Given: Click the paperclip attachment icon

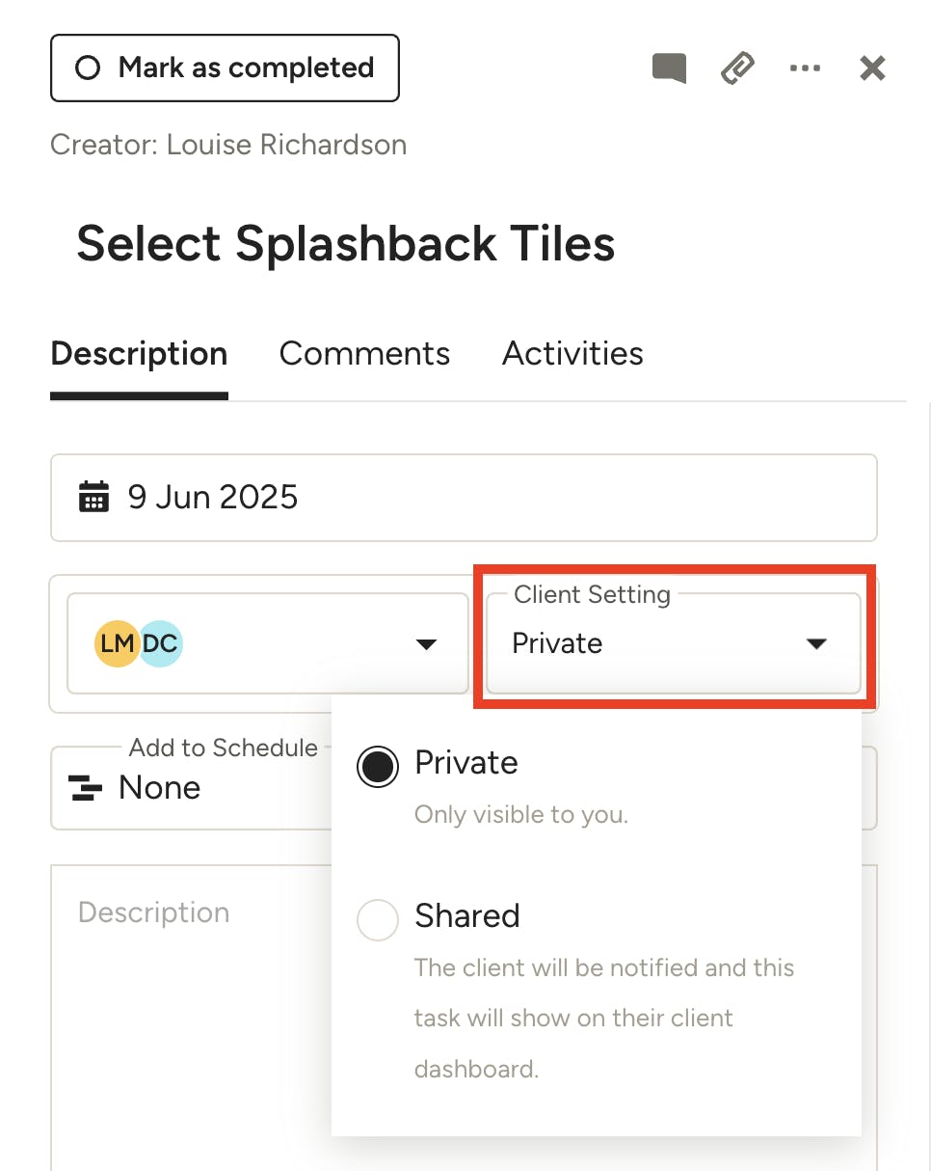Looking at the screenshot, I should [737, 68].
